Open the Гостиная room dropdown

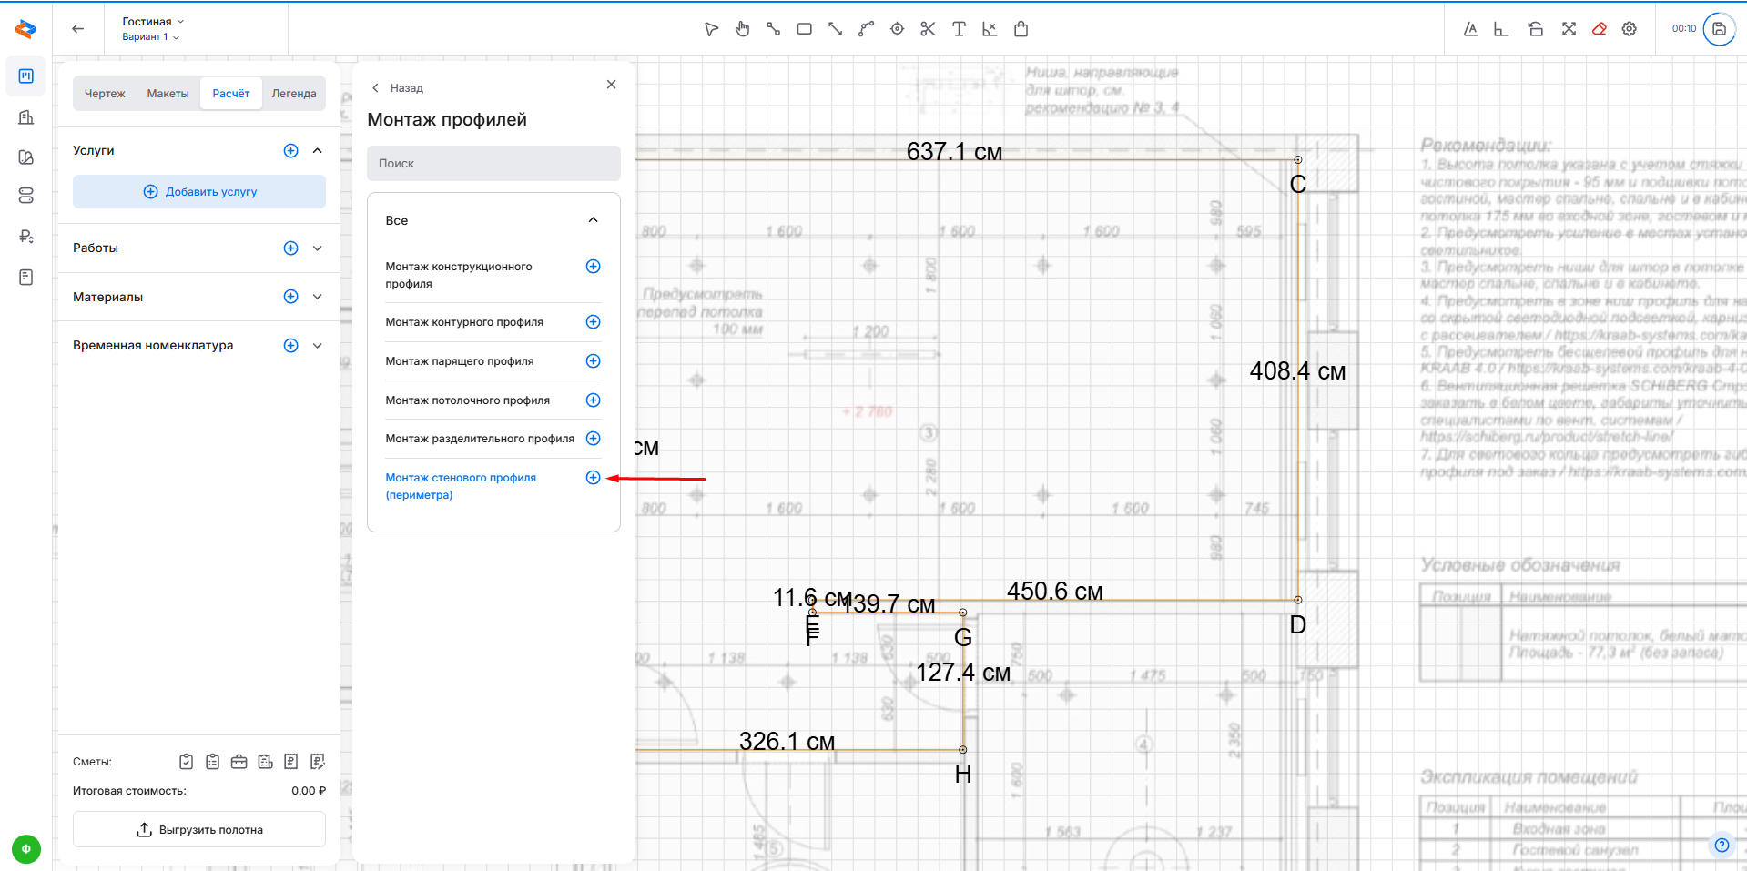152,22
